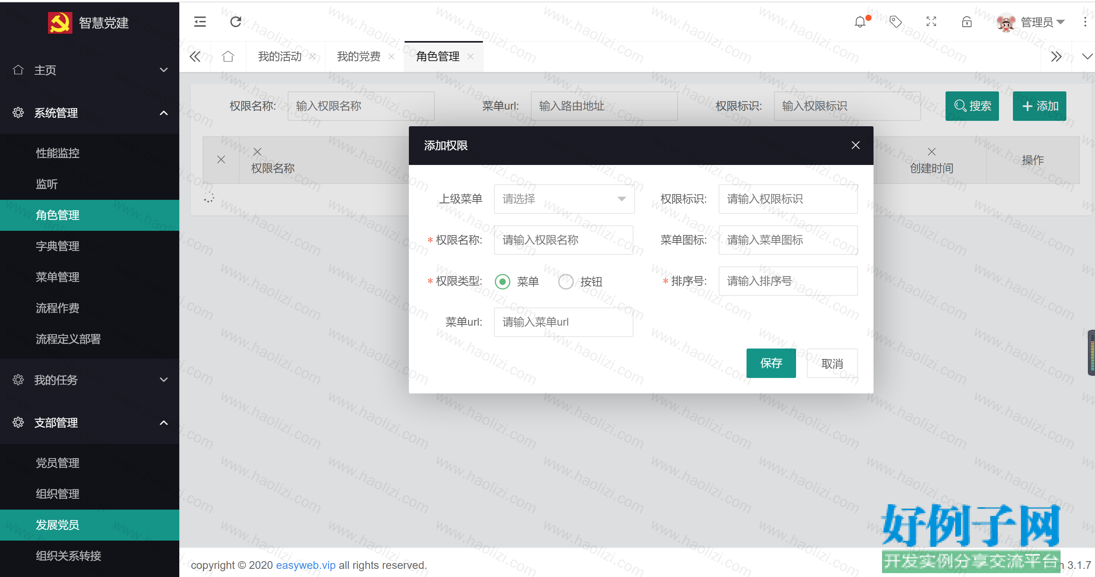The image size is (1095, 577).
Task: Focus the 输入路由地址 search field
Action: tap(604, 106)
